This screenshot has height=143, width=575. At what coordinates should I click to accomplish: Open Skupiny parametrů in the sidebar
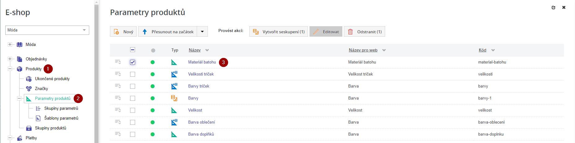(61, 108)
